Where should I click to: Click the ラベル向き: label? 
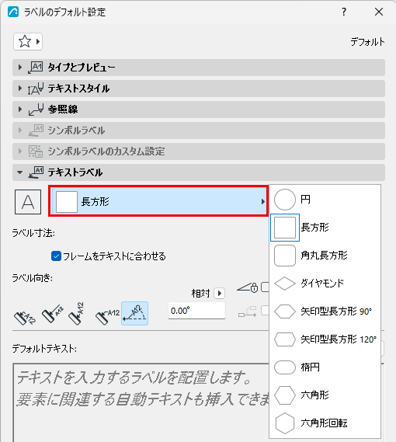[32, 278]
